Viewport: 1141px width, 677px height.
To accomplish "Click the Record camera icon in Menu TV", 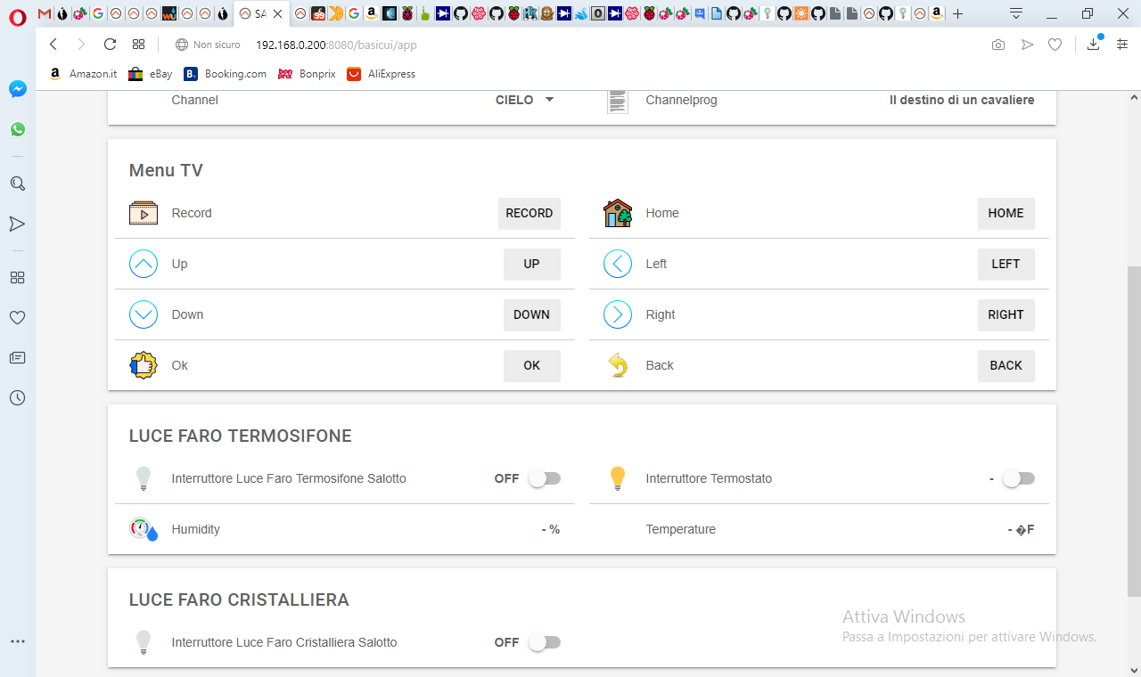I will tap(143, 213).
